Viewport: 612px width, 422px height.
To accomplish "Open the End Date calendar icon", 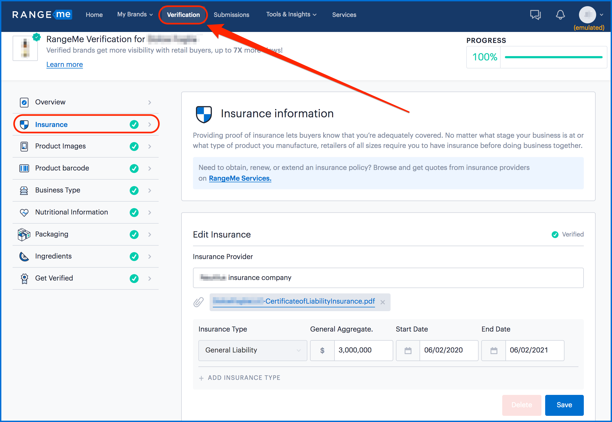I will pyautogui.click(x=494, y=351).
